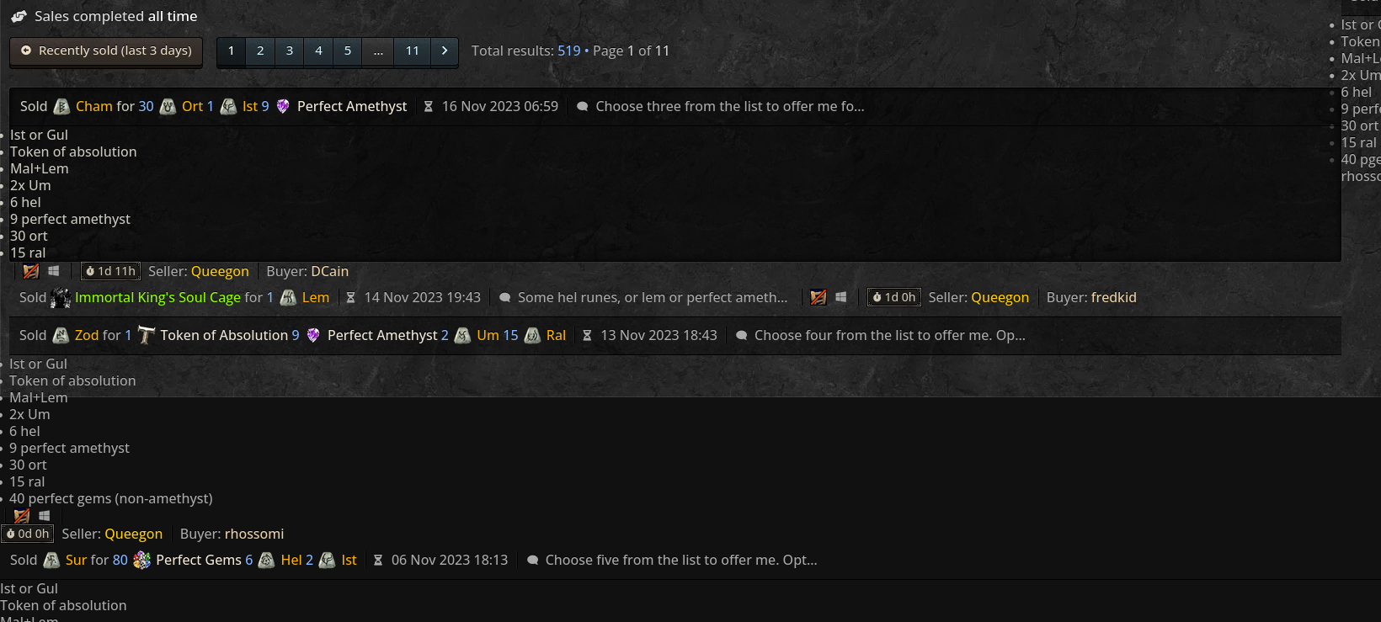This screenshot has width=1381, height=622.
Task: Open the '...' page jump selector
Action: [x=378, y=51]
